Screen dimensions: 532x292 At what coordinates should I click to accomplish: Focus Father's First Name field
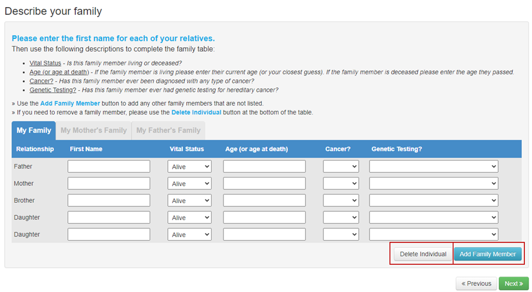pyautogui.click(x=109, y=167)
